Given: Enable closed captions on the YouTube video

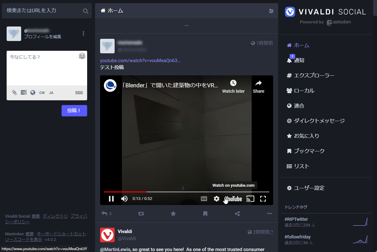Looking at the screenshot, I should point(204,199).
